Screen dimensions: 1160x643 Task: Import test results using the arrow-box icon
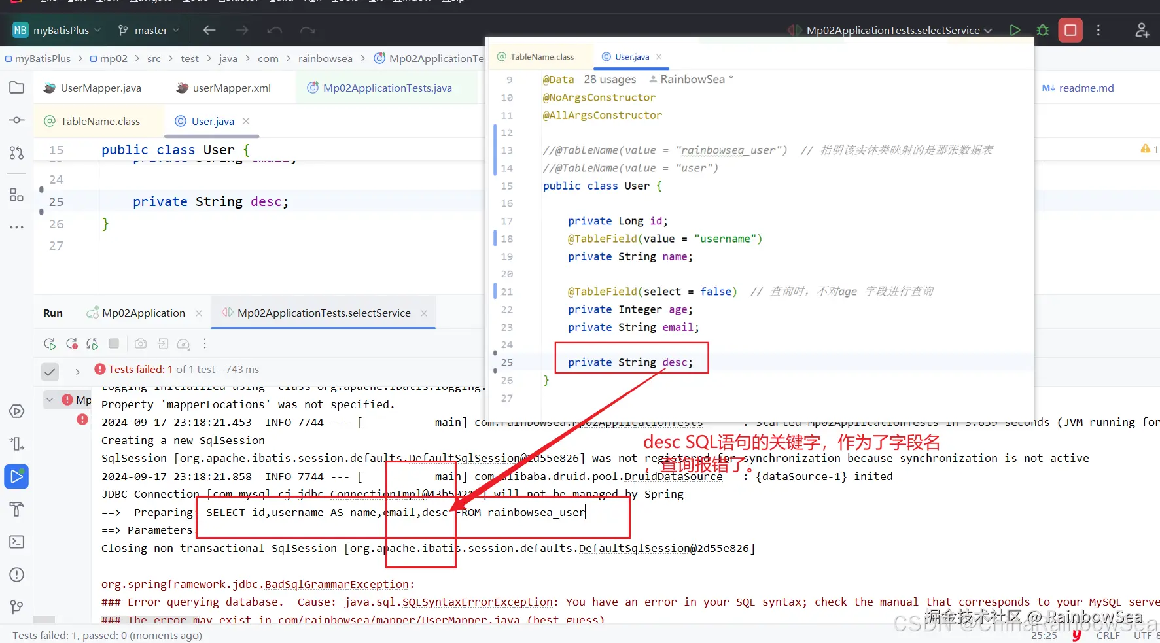pyautogui.click(x=163, y=343)
